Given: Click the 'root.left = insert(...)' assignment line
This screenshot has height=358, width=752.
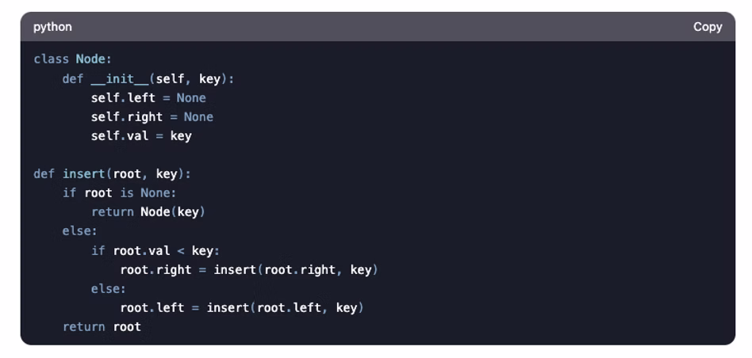Looking at the screenshot, I should (x=242, y=307).
